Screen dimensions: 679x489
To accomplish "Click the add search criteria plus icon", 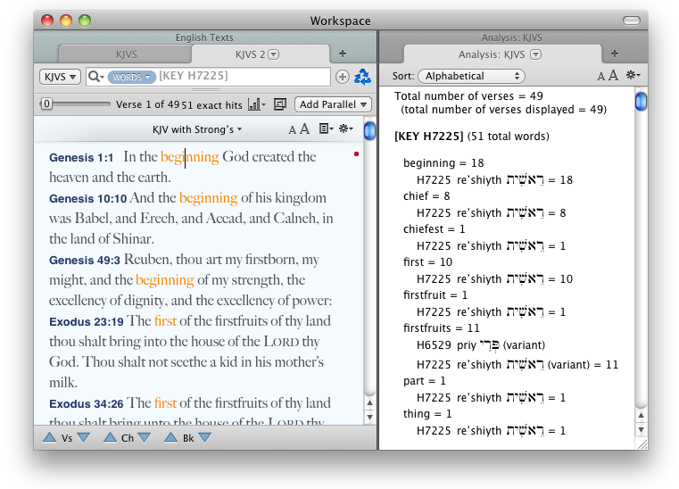I will [343, 78].
